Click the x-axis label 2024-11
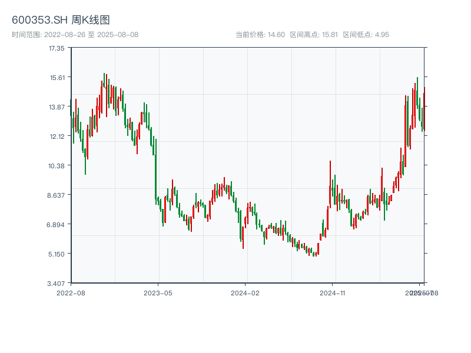 [332, 293]
